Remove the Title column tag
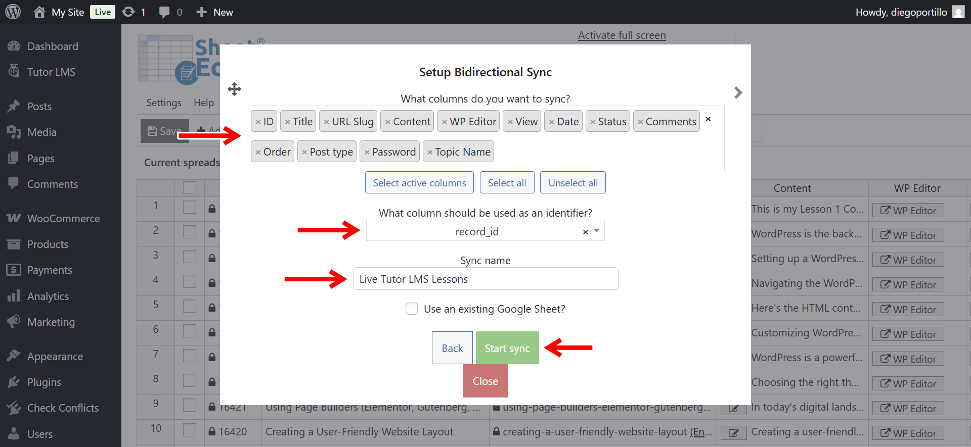The height and width of the screenshot is (447, 971). [x=287, y=122]
